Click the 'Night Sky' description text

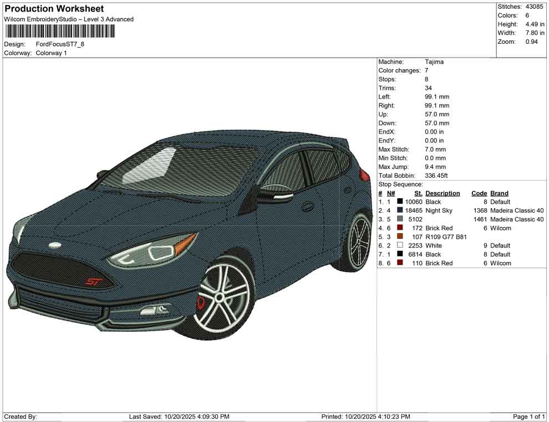tap(439, 210)
